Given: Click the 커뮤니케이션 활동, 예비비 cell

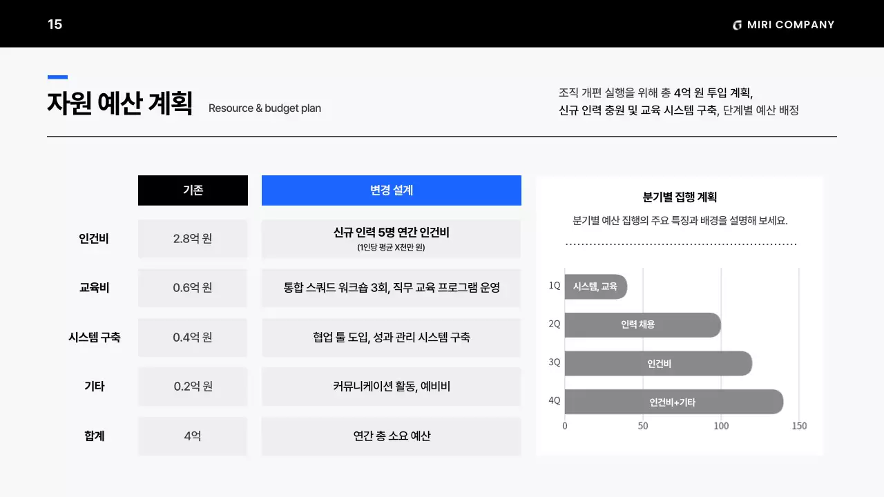Looking at the screenshot, I should point(391,387).
